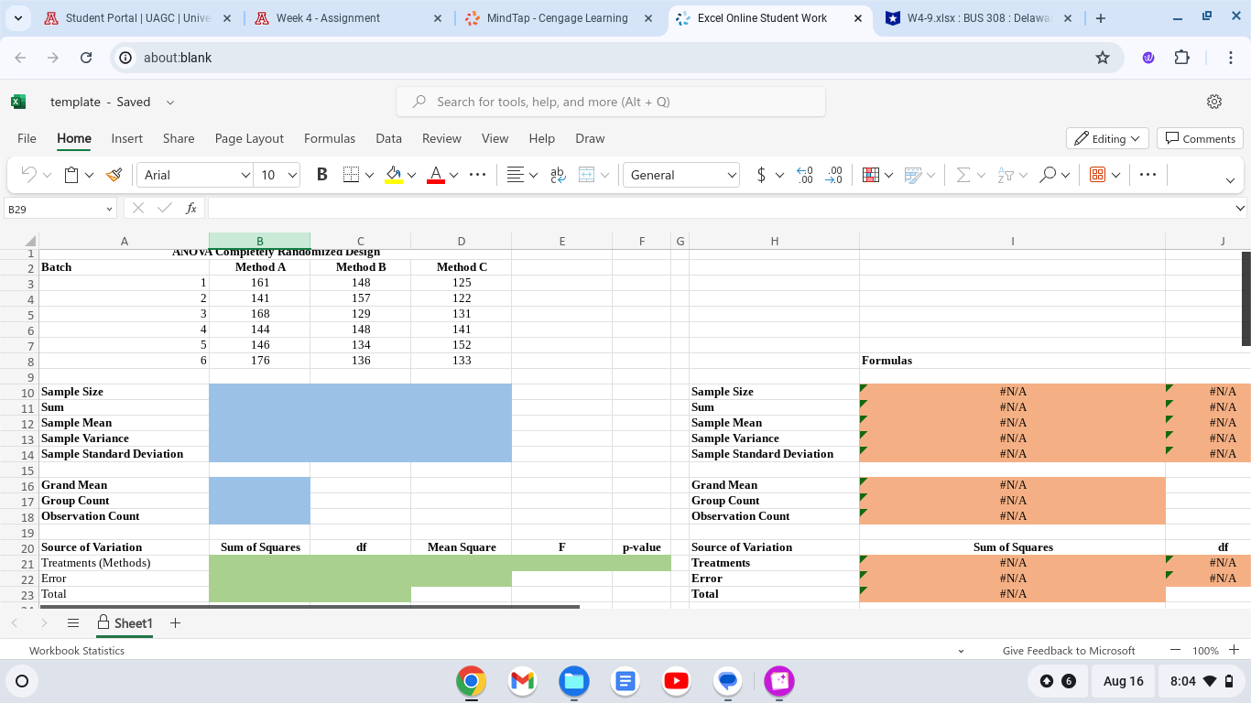Click the increase decimal icon

tap(804, 175)
